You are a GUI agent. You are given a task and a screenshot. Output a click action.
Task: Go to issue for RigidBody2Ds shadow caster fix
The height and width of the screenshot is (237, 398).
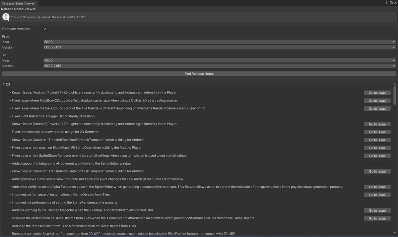pos(377,100)
